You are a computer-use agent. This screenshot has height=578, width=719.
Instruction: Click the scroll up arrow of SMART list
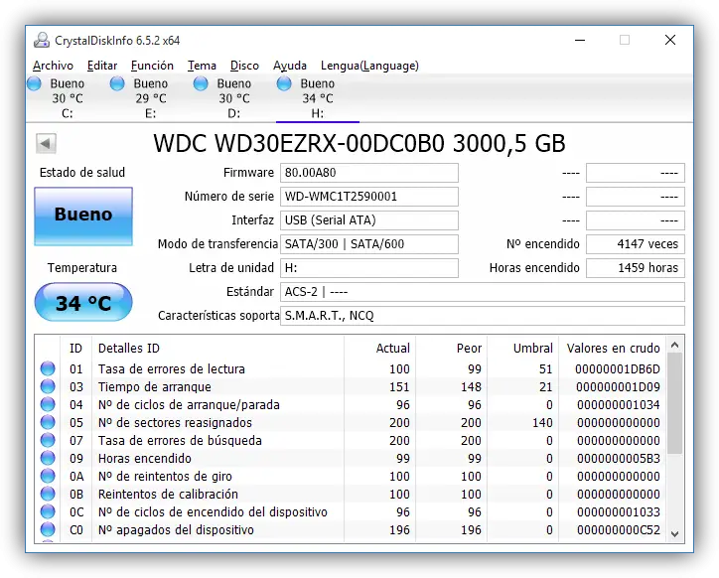point(674,345)
